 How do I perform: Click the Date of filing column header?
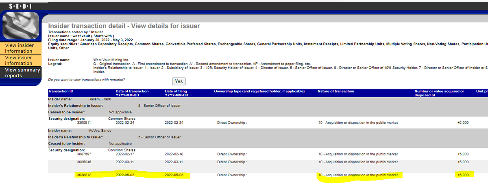coord(176,93)
